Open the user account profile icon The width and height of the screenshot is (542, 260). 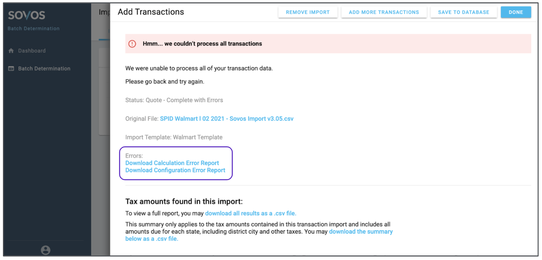pos(46,250)
